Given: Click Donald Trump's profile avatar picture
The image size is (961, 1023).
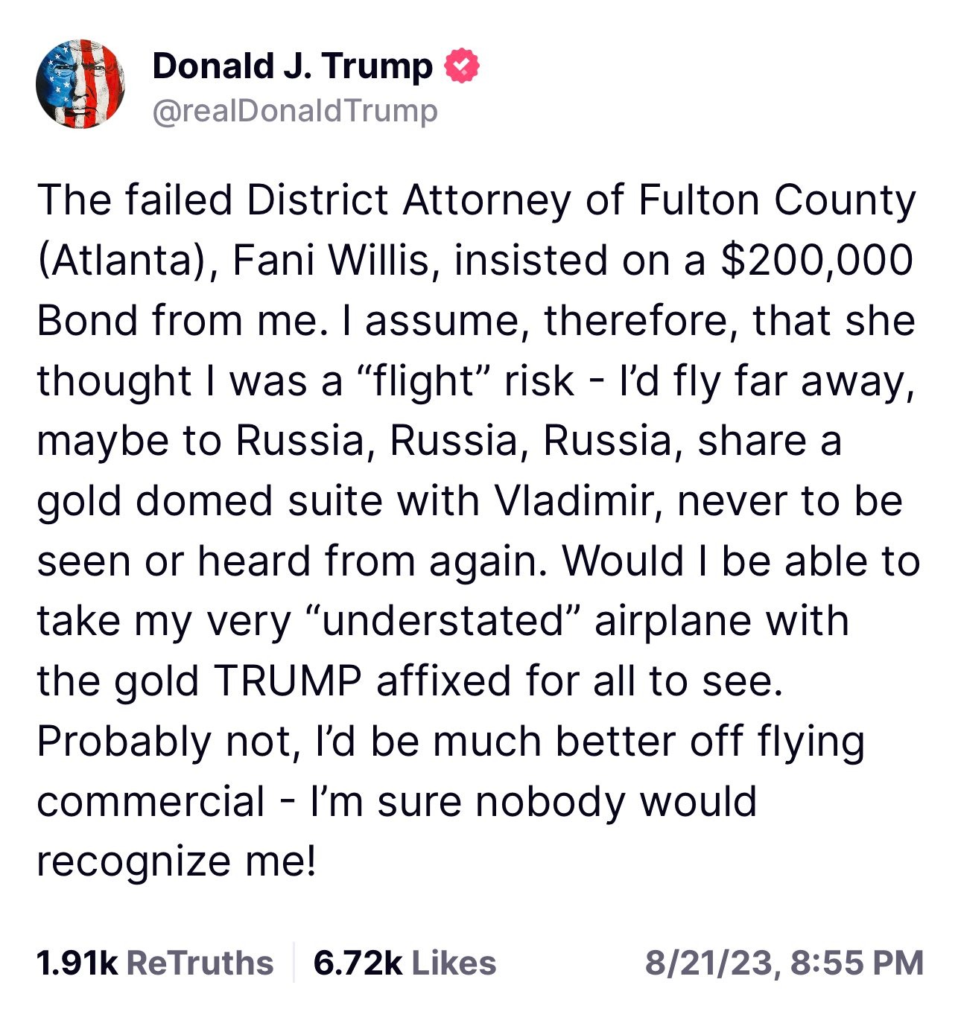Looking at the screenshot, I should pyautogui.click(x=80, y=85).
